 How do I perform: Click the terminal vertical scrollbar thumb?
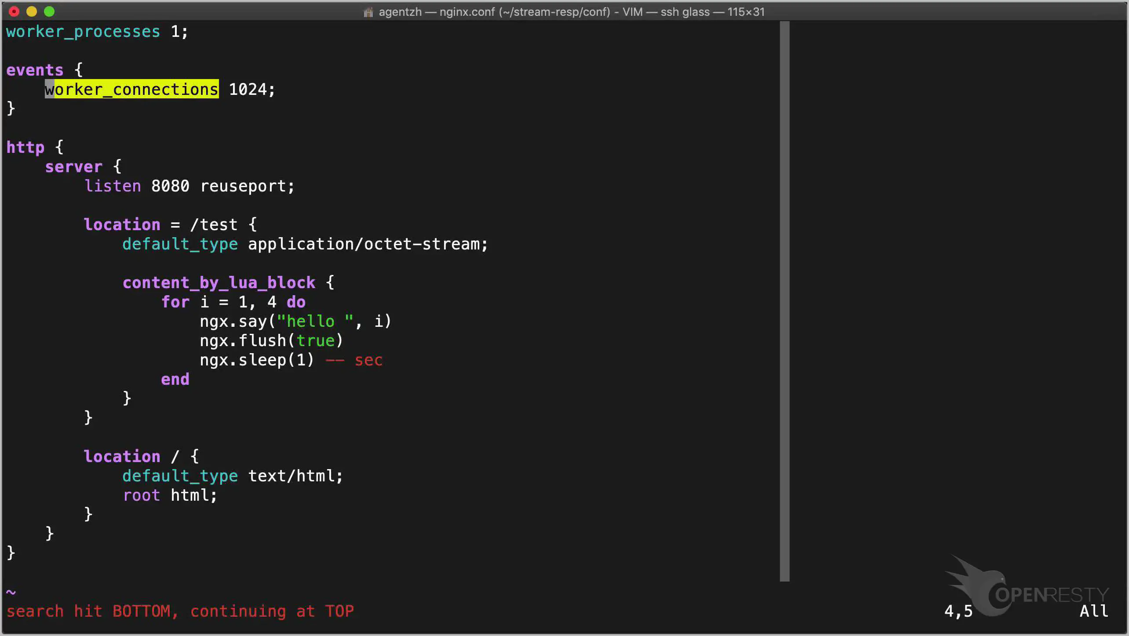point(784,301)
